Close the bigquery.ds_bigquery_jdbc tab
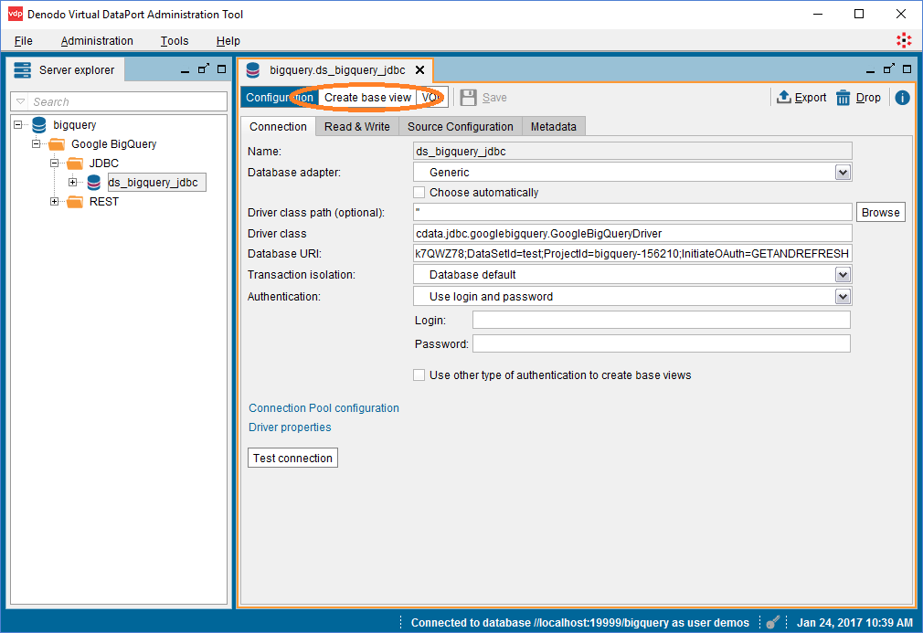This screenshot has width=923, height=633. pyautogui.click(x=419, y=70)
